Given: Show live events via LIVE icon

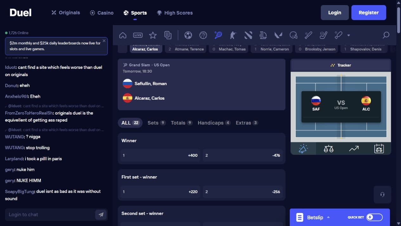Looking at the screenshot, I should [138, 35].
